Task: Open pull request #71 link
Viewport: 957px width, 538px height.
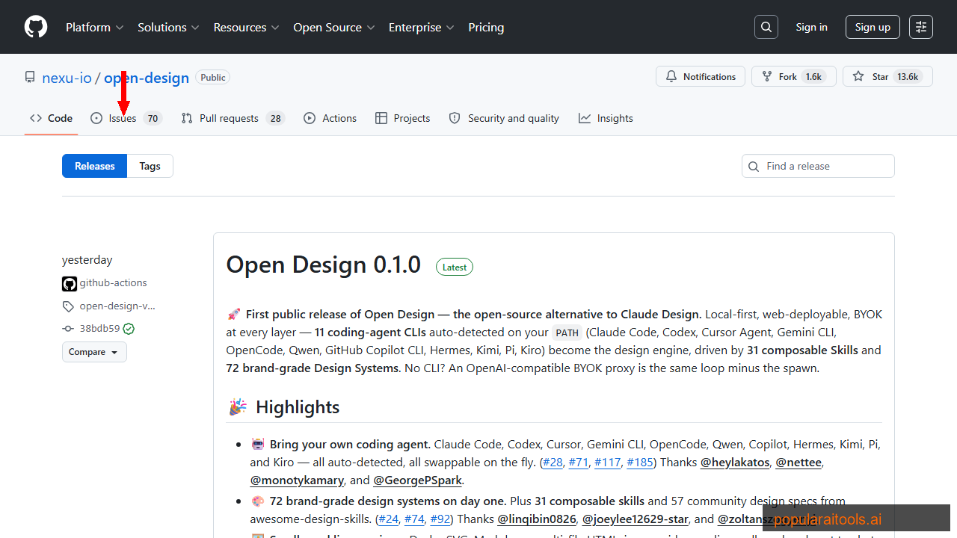Action: [x=579, y=462]
